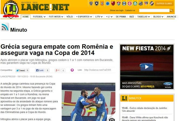The width and height of the screenshot is (189, 121).
Task: Click the Minuto RSS feed icon
Action: (x=5, y=27)
